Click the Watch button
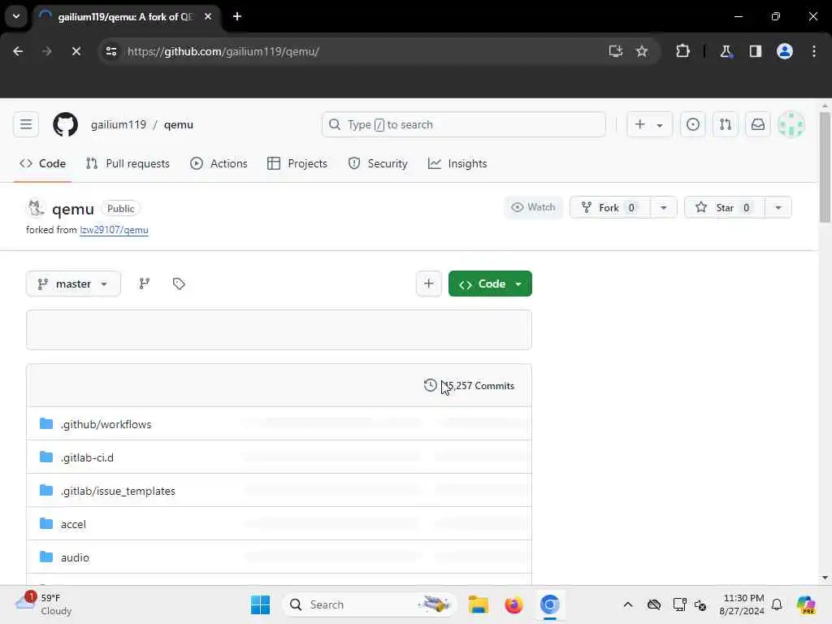 (533, 207)
